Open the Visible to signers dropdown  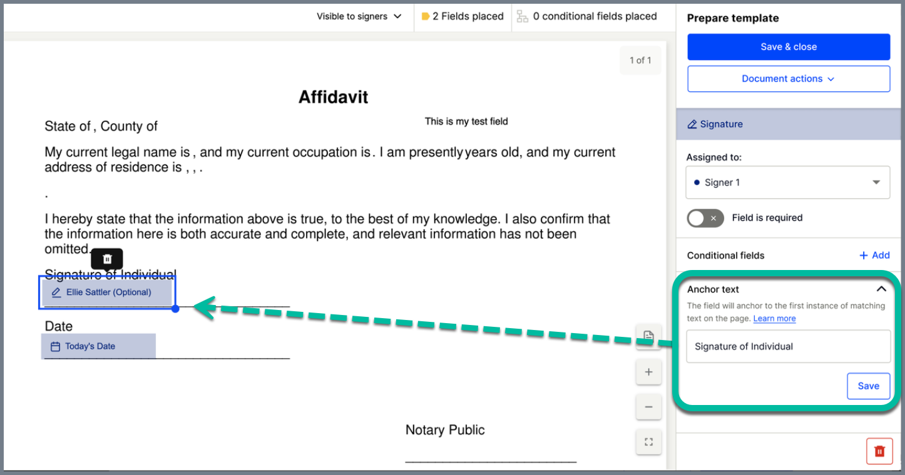coord(359,16)
